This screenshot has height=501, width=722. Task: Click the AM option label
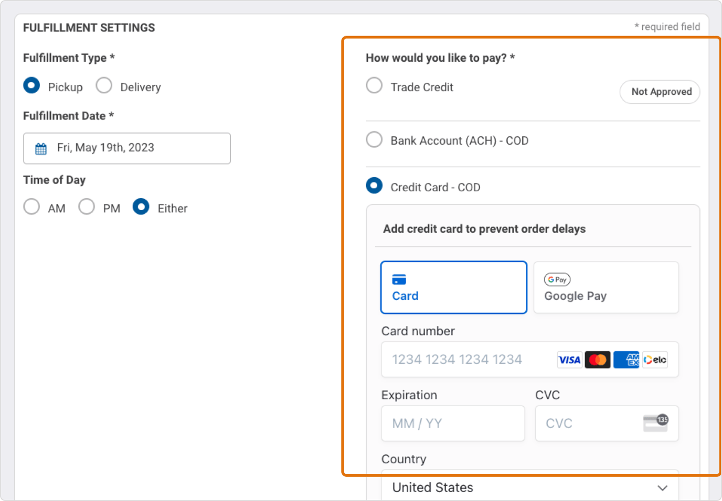click(x=57, y=208)
